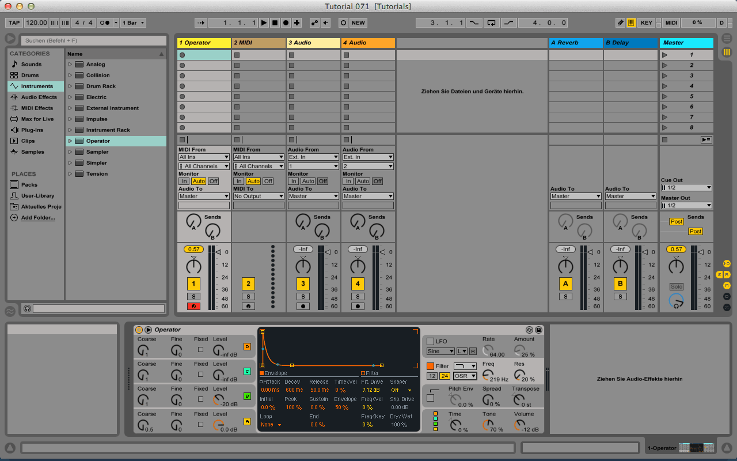Select the Draw Mode pencil icon
This screenshot has width=737, height=461.
(620, 22)
